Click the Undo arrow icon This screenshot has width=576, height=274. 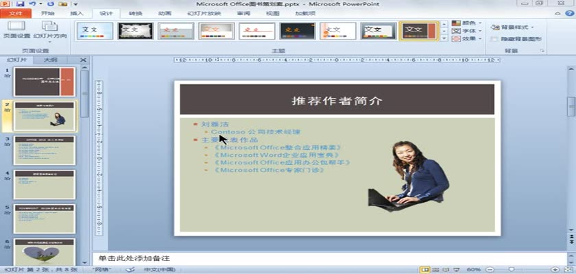(32, 4)
